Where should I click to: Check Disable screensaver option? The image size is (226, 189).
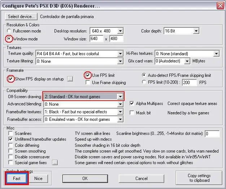10,157
